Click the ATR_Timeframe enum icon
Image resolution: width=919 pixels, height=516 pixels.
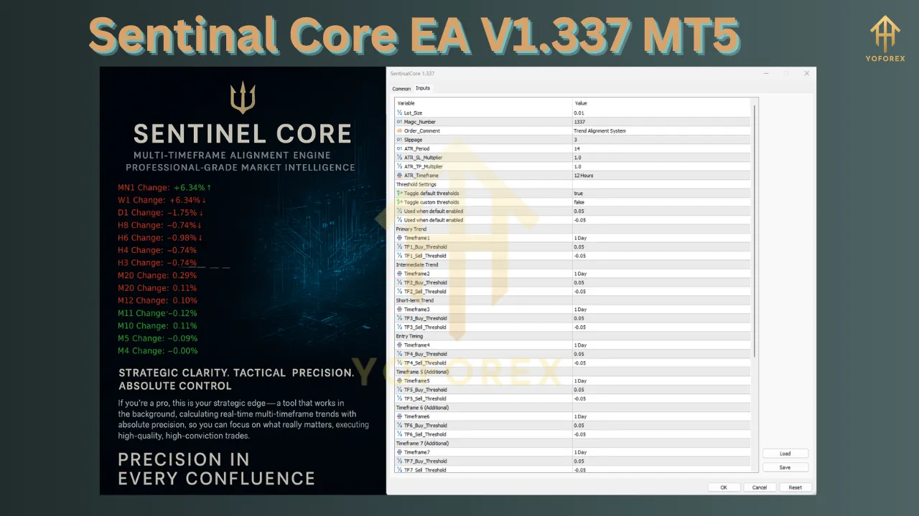tap(399, 176)
